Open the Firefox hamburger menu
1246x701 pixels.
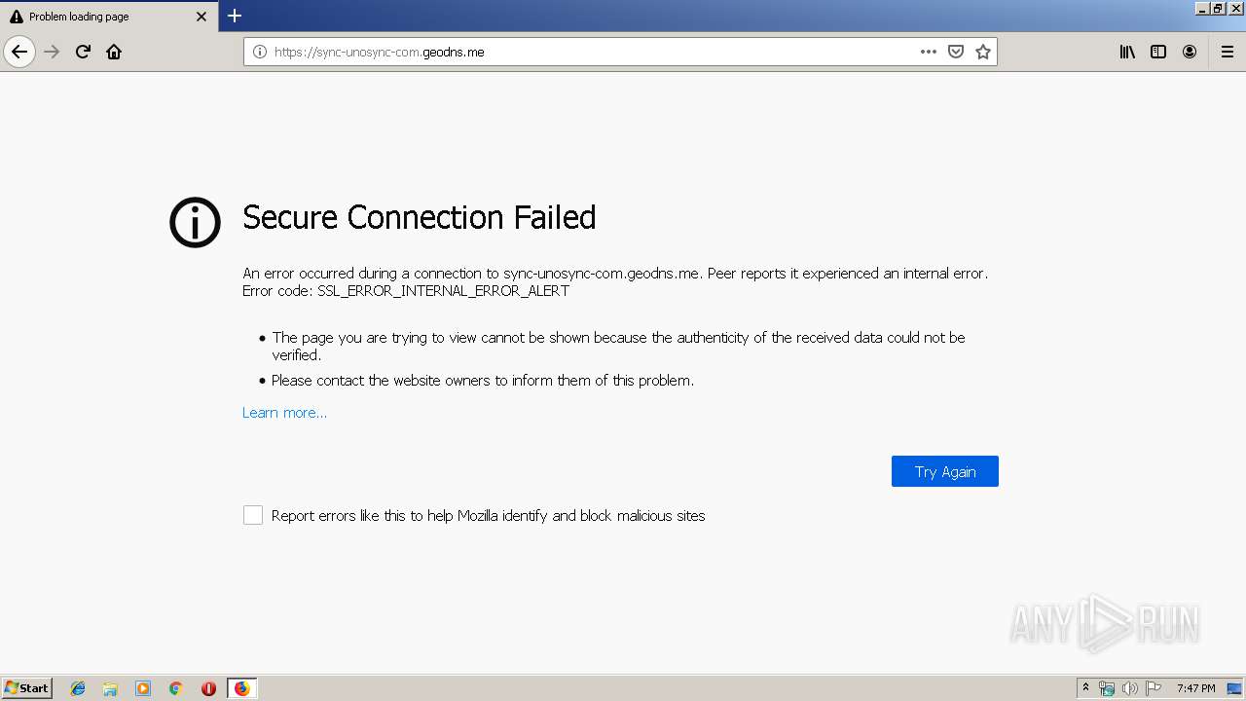click(x=1228, y=52)
